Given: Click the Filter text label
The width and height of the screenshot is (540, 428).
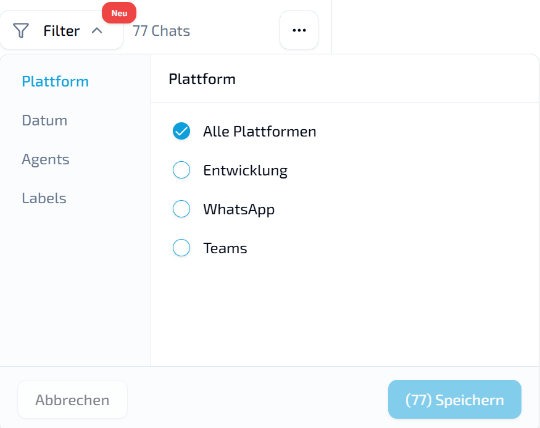Looking at the screenshot, I should pos(61,30).
